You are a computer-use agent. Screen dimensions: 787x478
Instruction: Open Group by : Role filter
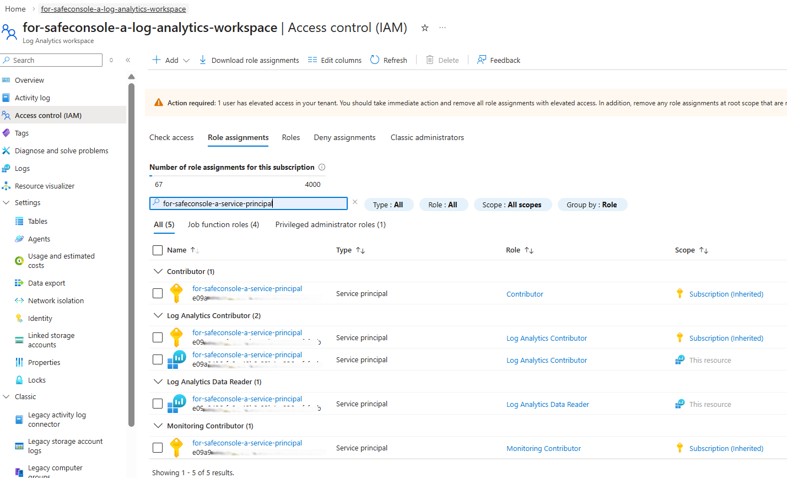[x=592, y=205]
